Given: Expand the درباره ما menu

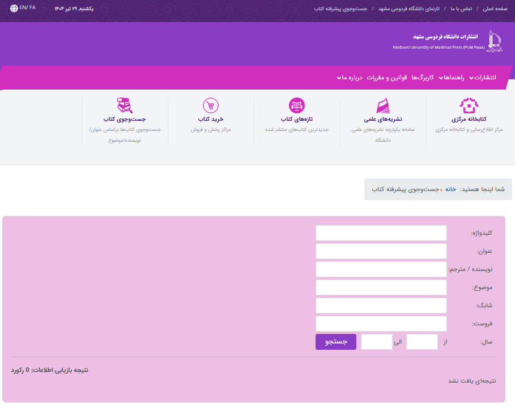Looking at the screenshot, I should pyautogui.click(x=350, y=78).
